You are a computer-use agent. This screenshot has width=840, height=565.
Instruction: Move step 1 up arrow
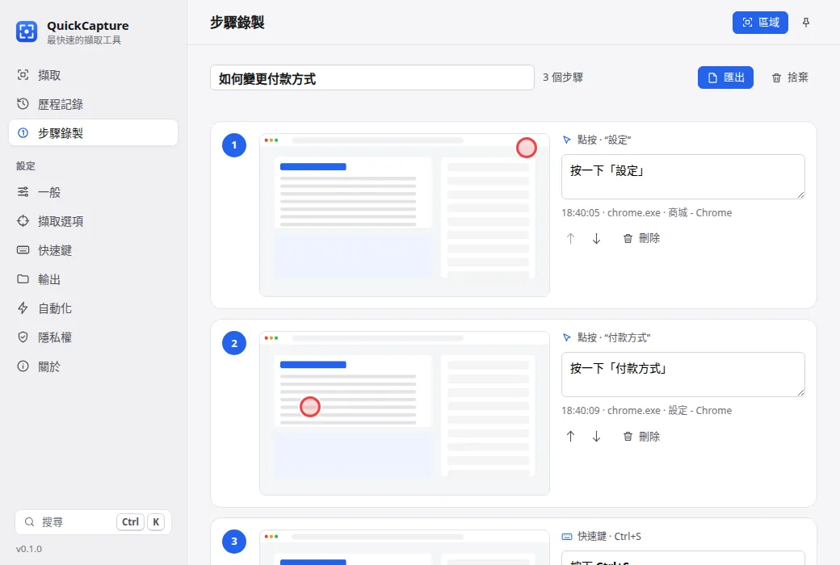pyautogui.click(x=570, y=238)
